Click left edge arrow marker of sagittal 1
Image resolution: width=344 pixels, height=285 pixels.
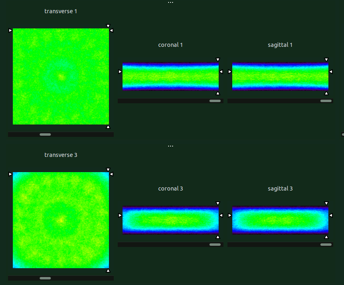[x=230, y=72]
